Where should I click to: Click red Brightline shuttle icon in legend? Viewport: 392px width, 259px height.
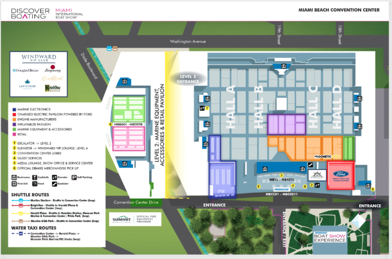click(21, 206)
